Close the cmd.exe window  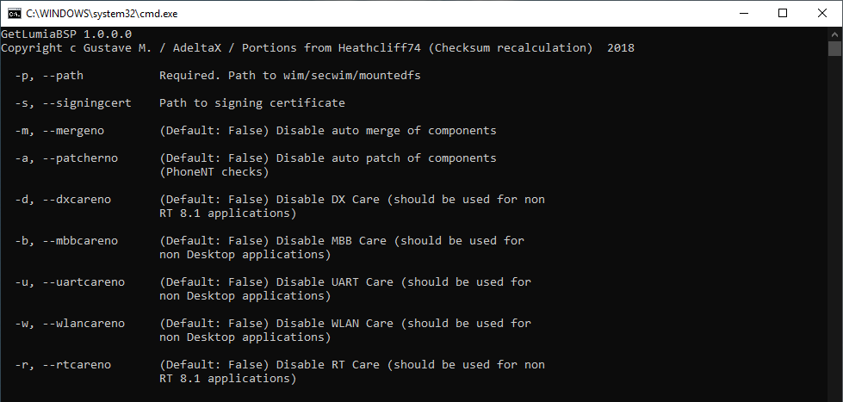822,14
